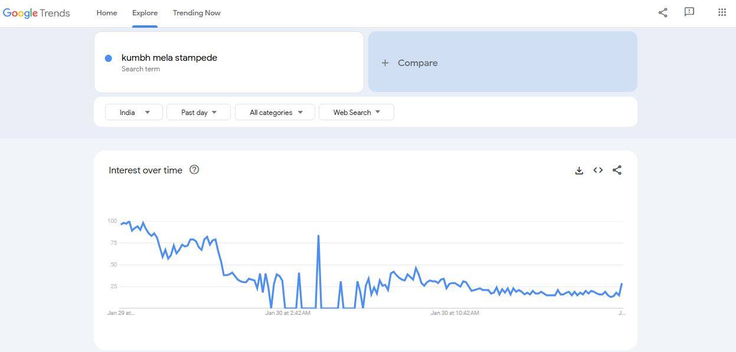
Task: Share the Interest over time chart
Action: pos(617,170)
